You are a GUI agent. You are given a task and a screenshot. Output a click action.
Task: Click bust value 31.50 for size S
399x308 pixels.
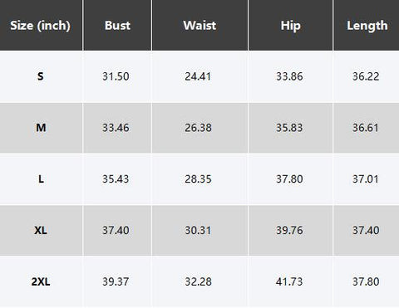(x=116, y=76)
